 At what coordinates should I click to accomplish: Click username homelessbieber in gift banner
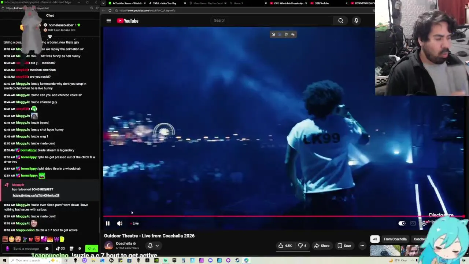coord(61,25)
